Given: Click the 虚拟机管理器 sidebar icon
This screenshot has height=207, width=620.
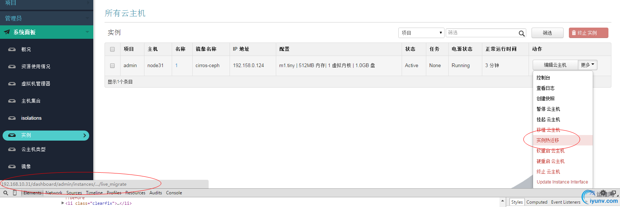Looking at the screenshot, I should pyautogui.click(x=12, y=84).
